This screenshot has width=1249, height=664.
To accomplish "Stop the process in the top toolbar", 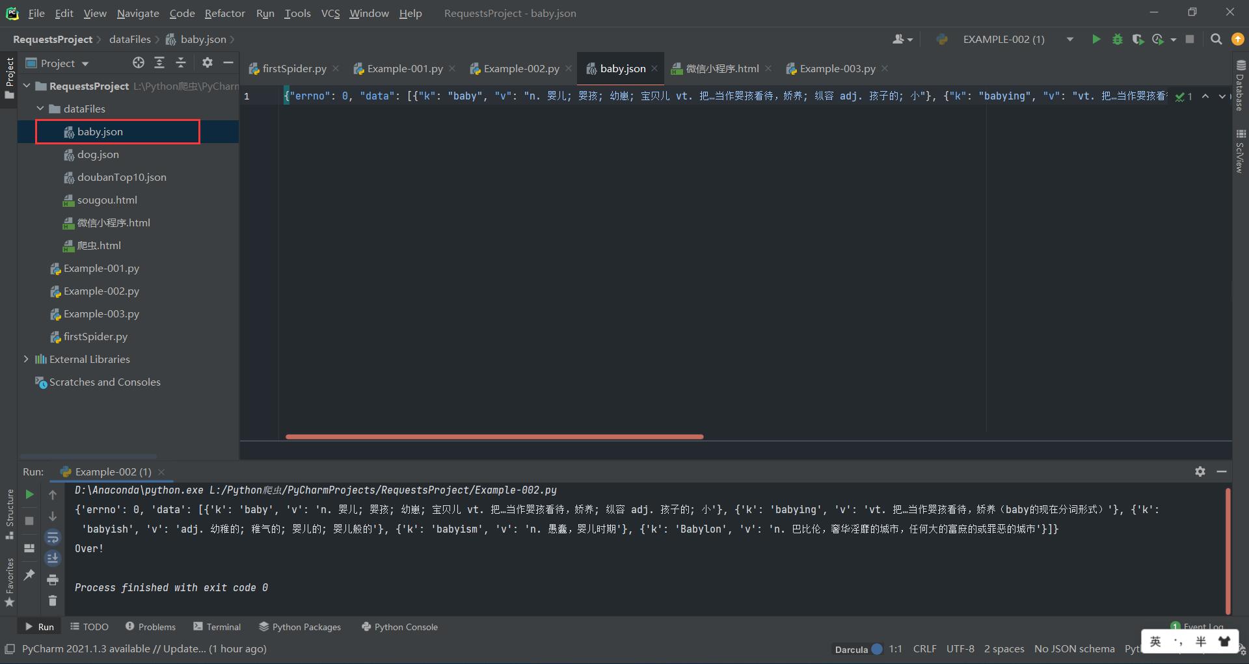I will pos(1190,40).
